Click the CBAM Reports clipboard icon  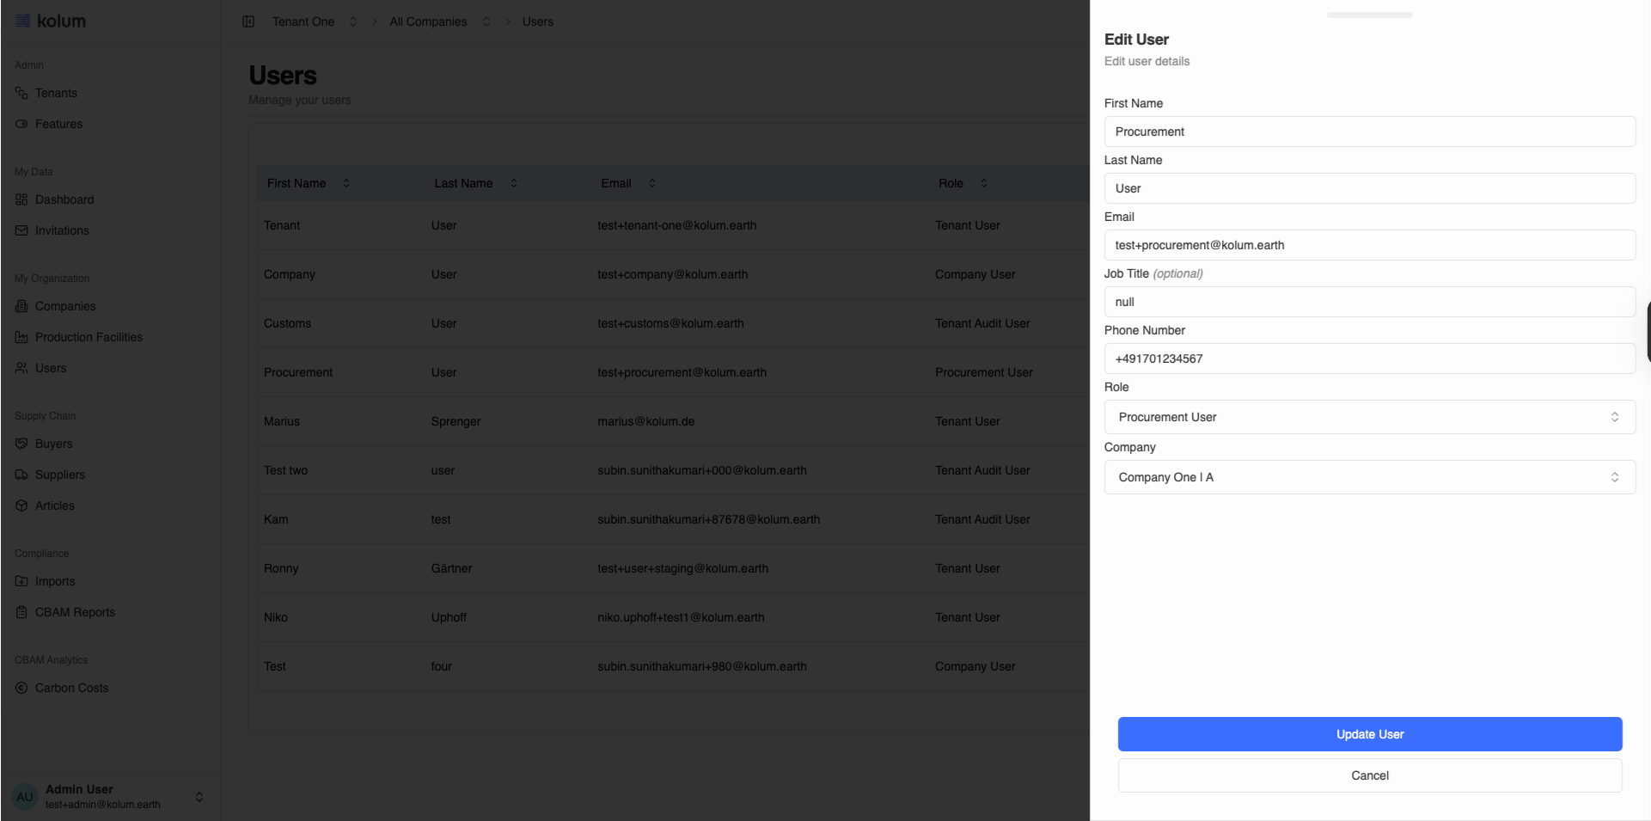[x=21, y=612]
